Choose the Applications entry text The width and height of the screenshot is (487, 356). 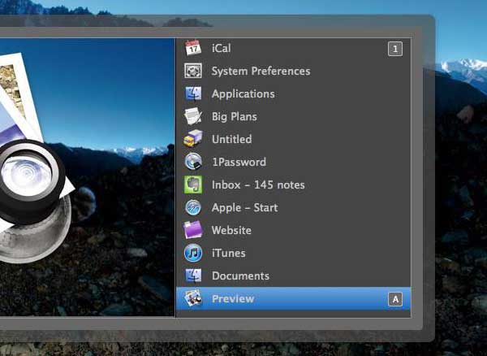point(243,94)
